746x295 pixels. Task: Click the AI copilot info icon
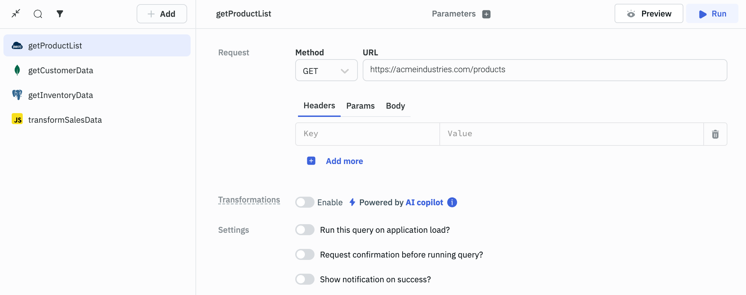point(452,203)
